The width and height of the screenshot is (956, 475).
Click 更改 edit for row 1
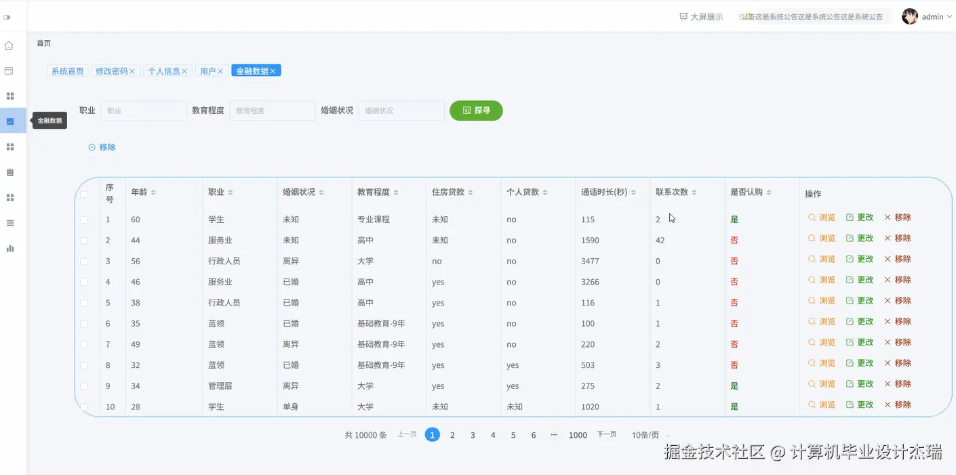tap(860, 218)
